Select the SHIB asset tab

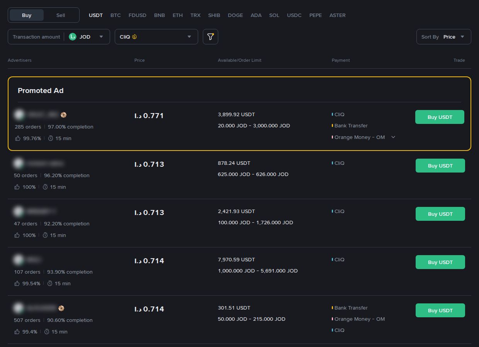(x=214, y=15)
